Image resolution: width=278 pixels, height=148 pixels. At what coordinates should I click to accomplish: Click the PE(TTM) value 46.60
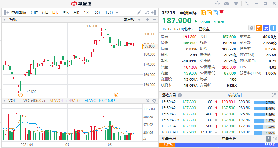pos(271,55)
